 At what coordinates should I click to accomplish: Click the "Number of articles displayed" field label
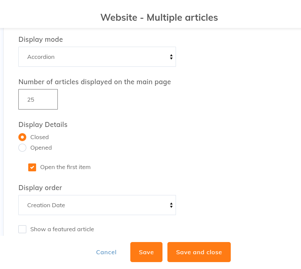(95, 82)
